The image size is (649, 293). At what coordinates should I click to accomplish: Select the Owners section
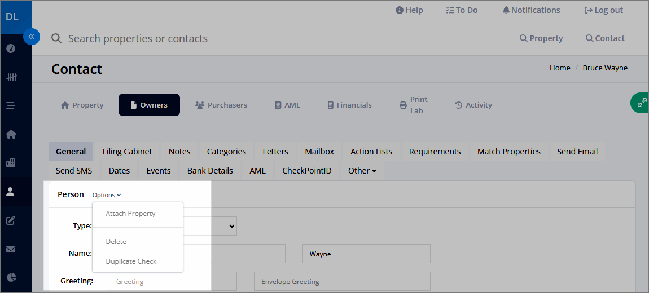coord(149,105)
